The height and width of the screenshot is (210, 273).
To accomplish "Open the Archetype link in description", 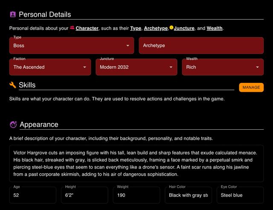I will 156,29.
